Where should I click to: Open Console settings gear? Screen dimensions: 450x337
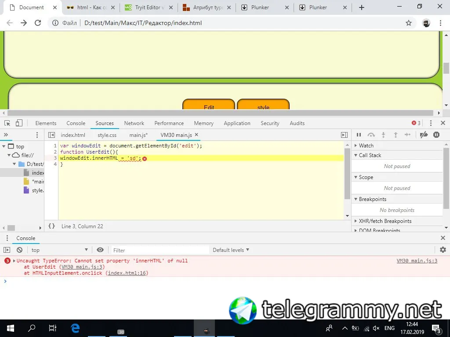point(443,250)
